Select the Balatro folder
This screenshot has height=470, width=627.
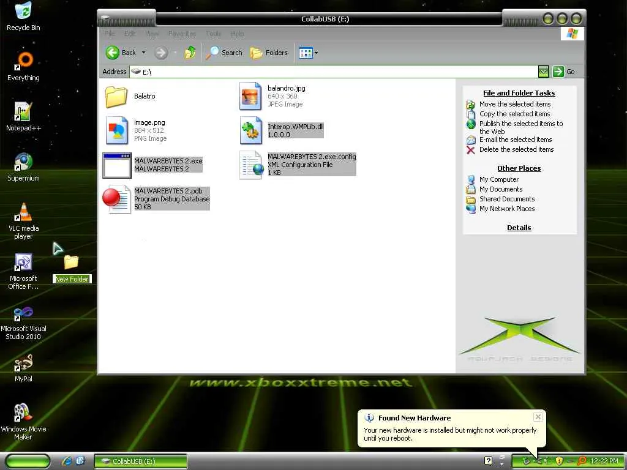click(x=130, y=96)
